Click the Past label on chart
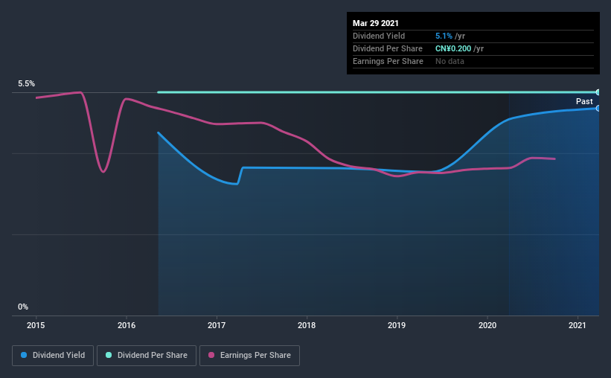Image resolution: width=611 pixels, height=378 pixels. click(x=584, y=102)
